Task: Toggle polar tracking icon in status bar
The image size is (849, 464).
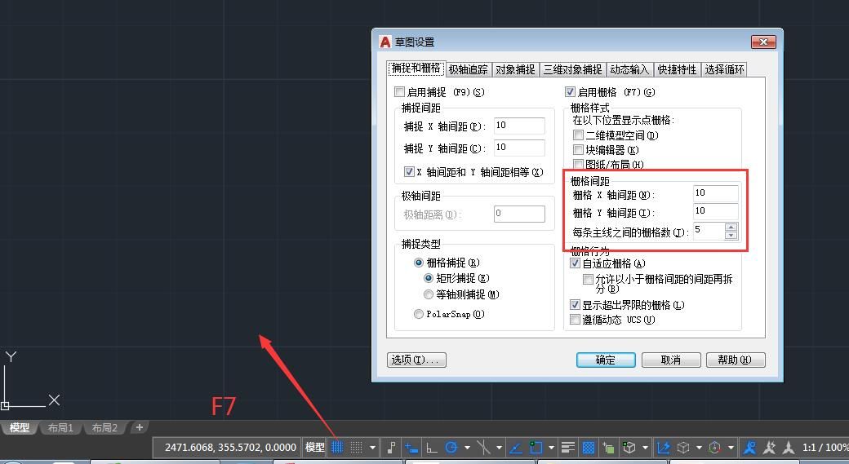Action: click(x=451, y=447)
